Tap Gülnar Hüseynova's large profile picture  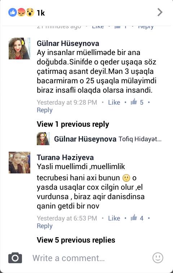(x=19, y=49)
